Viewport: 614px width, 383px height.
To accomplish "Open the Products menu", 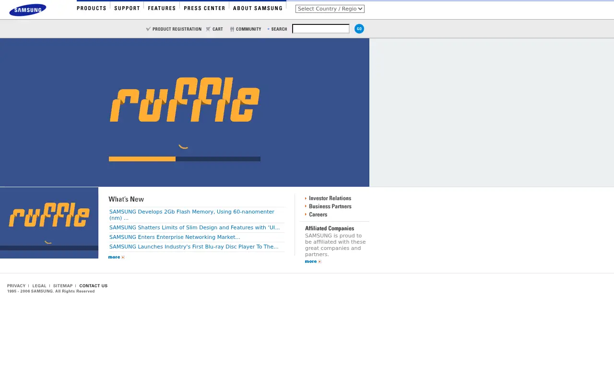I will (x=92, y=8).
